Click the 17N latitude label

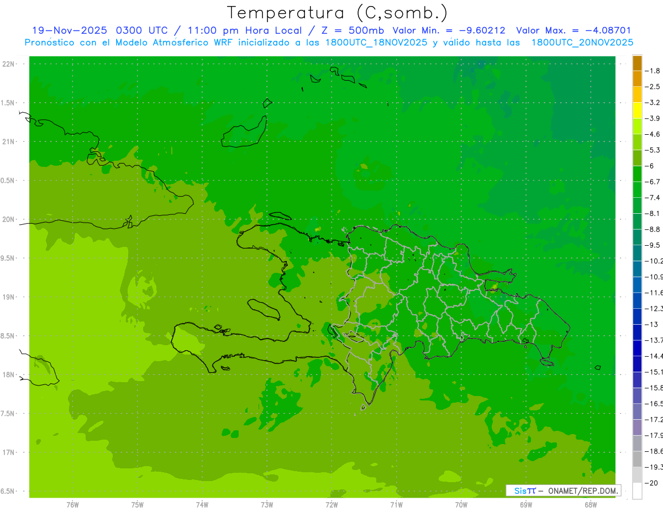(9, 452)
